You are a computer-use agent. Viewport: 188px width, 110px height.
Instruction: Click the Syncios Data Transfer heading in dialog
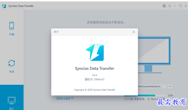94,68
